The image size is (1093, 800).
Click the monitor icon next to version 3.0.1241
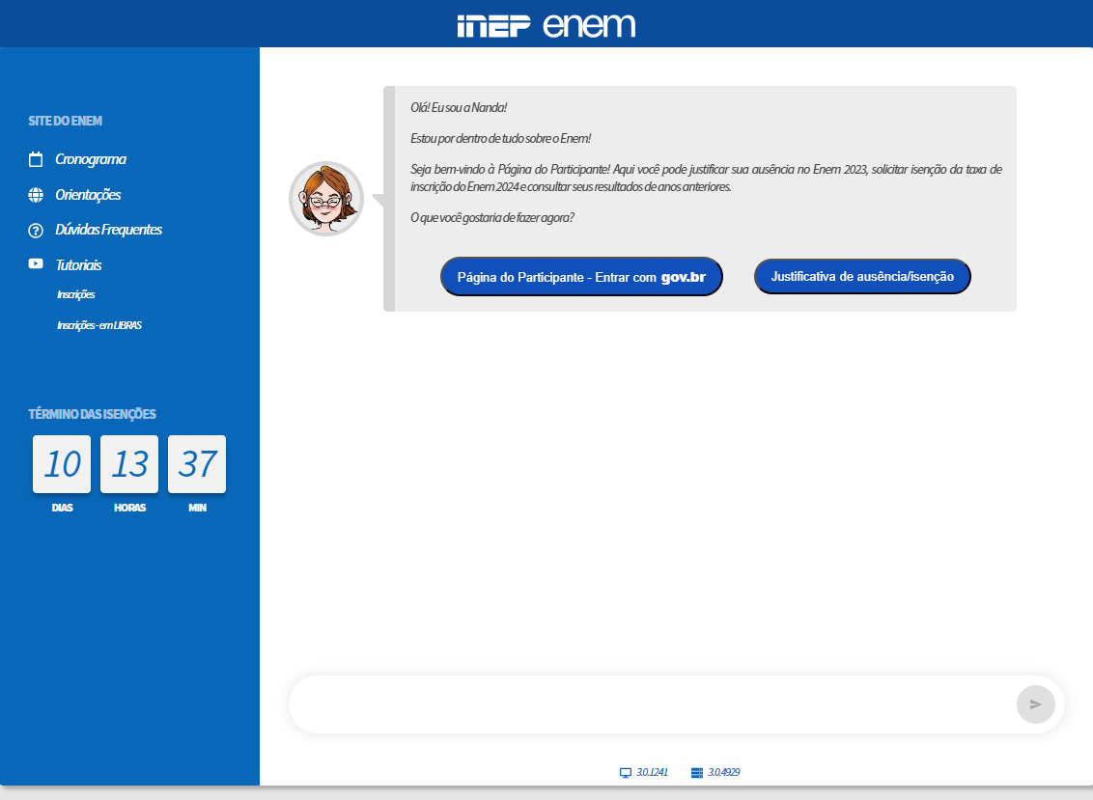[x=626, y=773]
